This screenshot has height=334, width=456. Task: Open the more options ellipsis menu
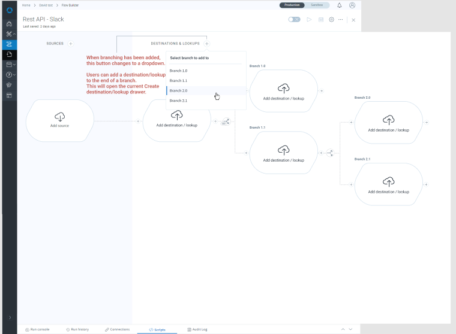click(x=341, y=20)
